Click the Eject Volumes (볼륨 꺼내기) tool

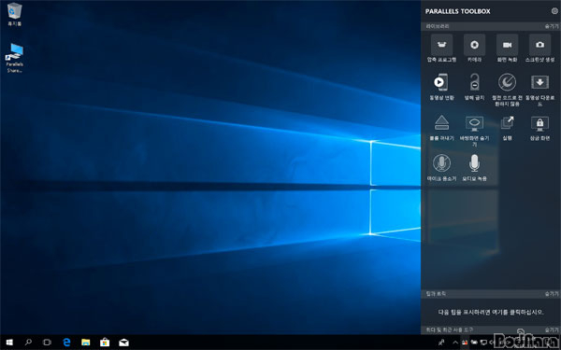point(441,128)
